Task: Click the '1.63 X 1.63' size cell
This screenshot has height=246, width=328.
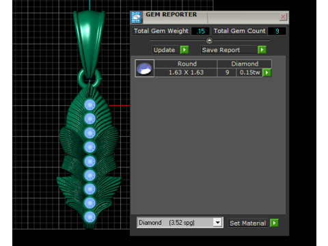Action: coord(186,72)
